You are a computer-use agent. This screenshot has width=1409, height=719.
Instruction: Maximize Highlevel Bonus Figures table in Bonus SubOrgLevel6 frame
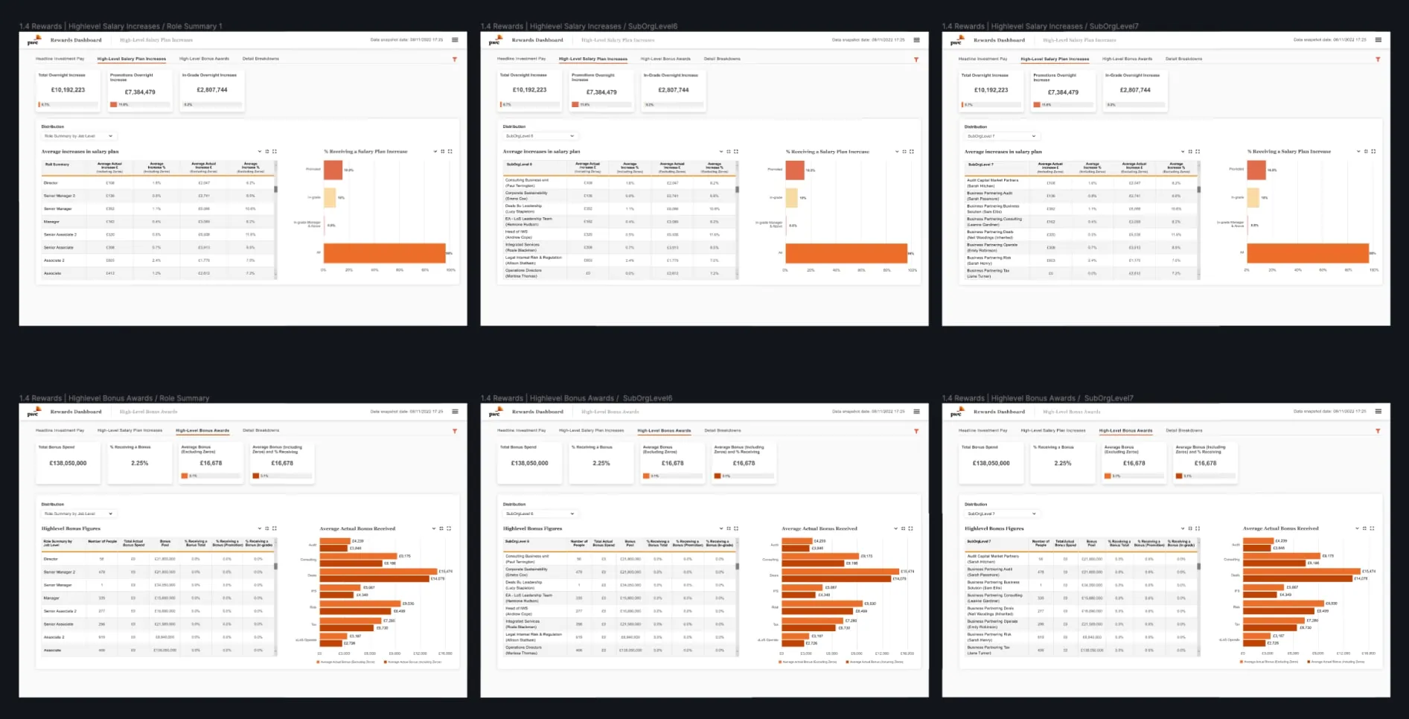(x=736, y=528)
